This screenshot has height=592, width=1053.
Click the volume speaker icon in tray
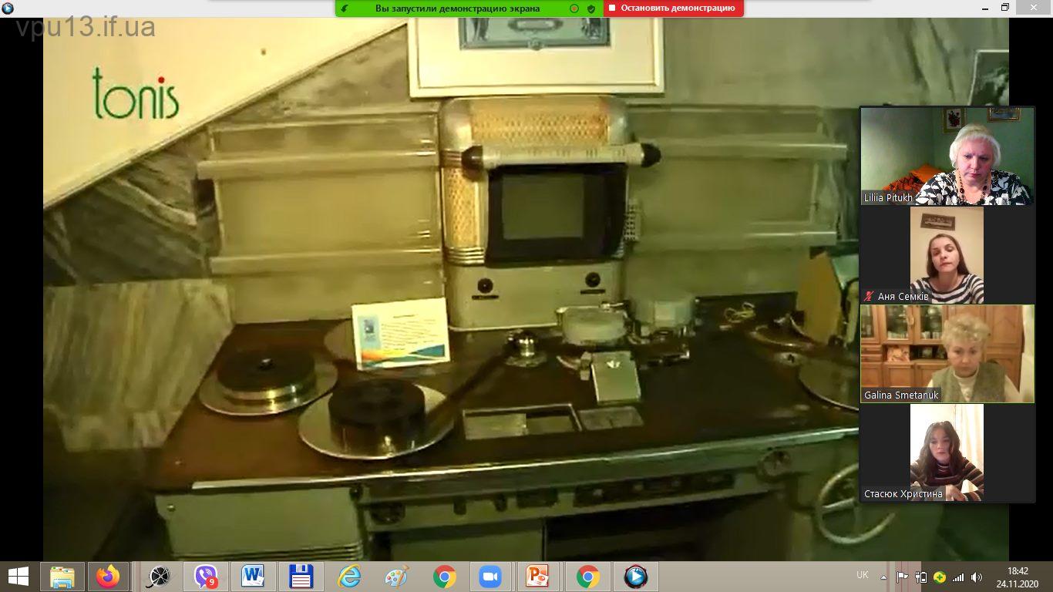click(977, 577)
